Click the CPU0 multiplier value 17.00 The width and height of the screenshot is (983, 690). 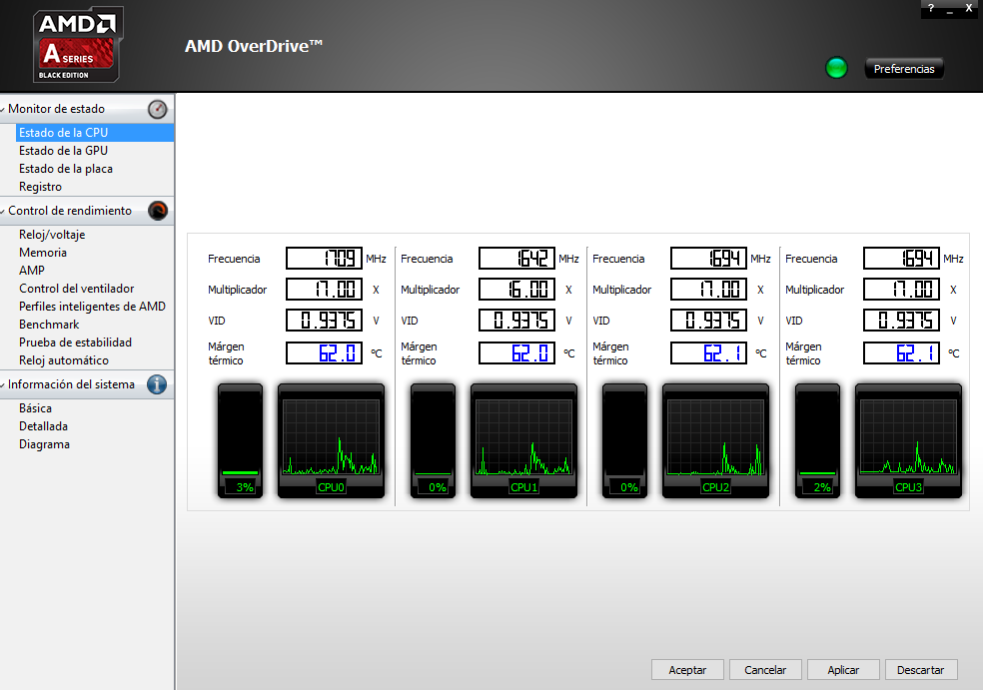pyautogui.click(x=324, y=289)
